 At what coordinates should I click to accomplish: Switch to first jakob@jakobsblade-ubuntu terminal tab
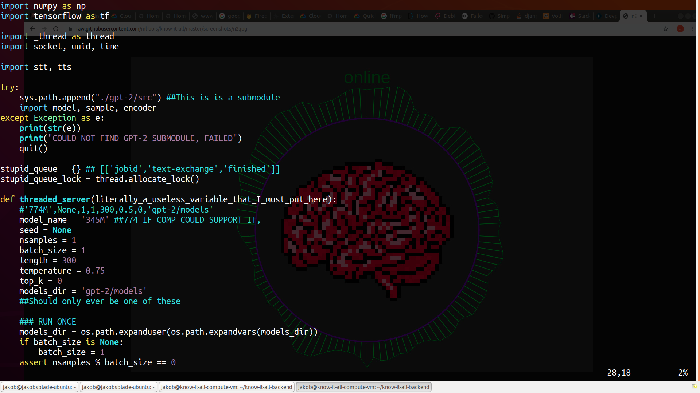pos(39,387)
